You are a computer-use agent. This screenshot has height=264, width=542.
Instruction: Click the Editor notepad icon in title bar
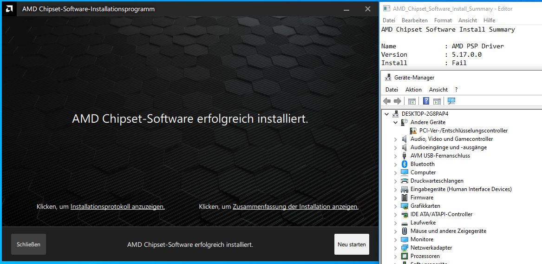387,9
